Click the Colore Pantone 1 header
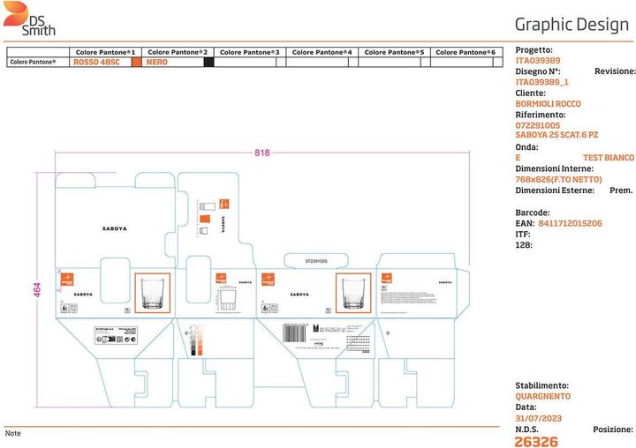 (x=105, y=52)
